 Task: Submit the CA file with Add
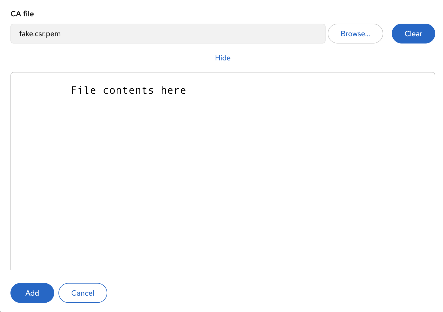[32, 293]
